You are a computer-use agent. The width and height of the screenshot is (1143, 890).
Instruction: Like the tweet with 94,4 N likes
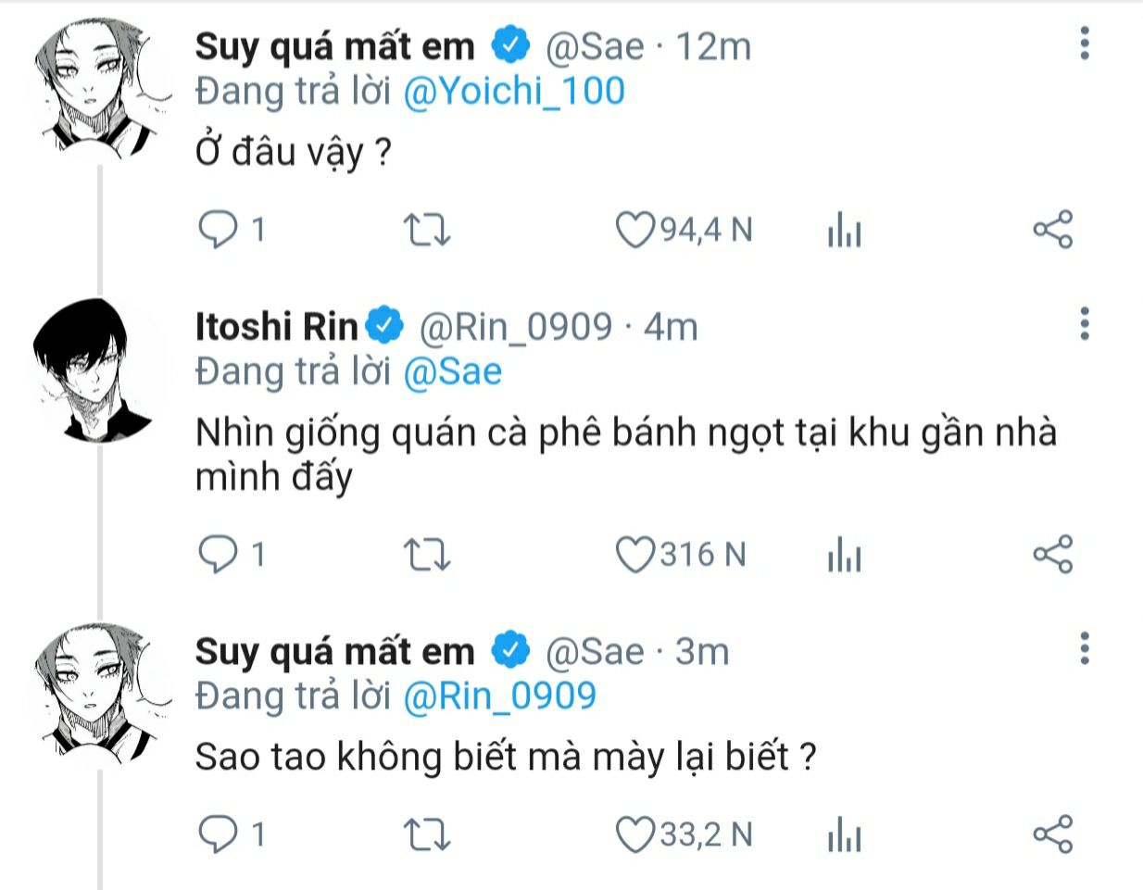[x=635, y=230]
